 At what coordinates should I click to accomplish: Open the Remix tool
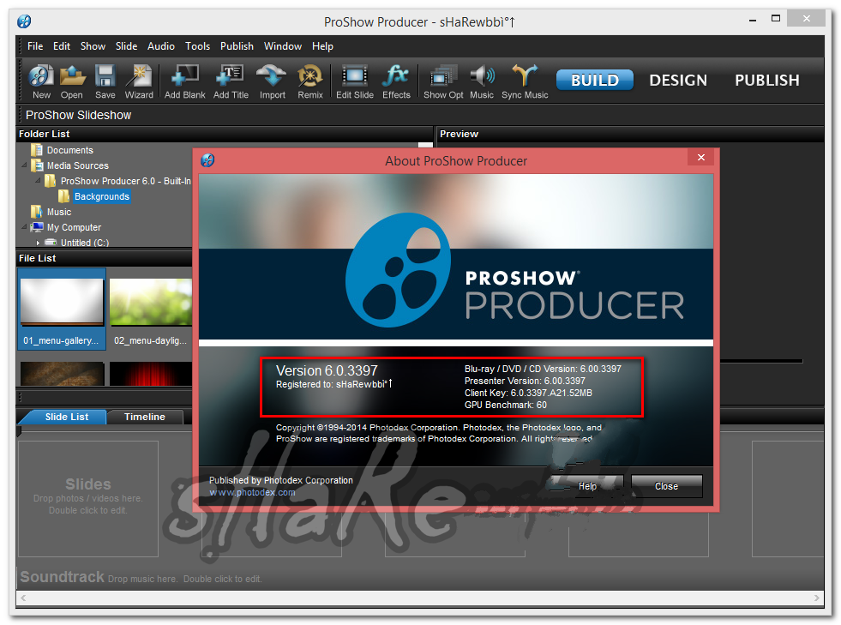tap(310, 81)
